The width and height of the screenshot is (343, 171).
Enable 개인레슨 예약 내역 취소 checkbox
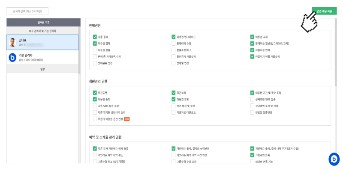[95, 155]
